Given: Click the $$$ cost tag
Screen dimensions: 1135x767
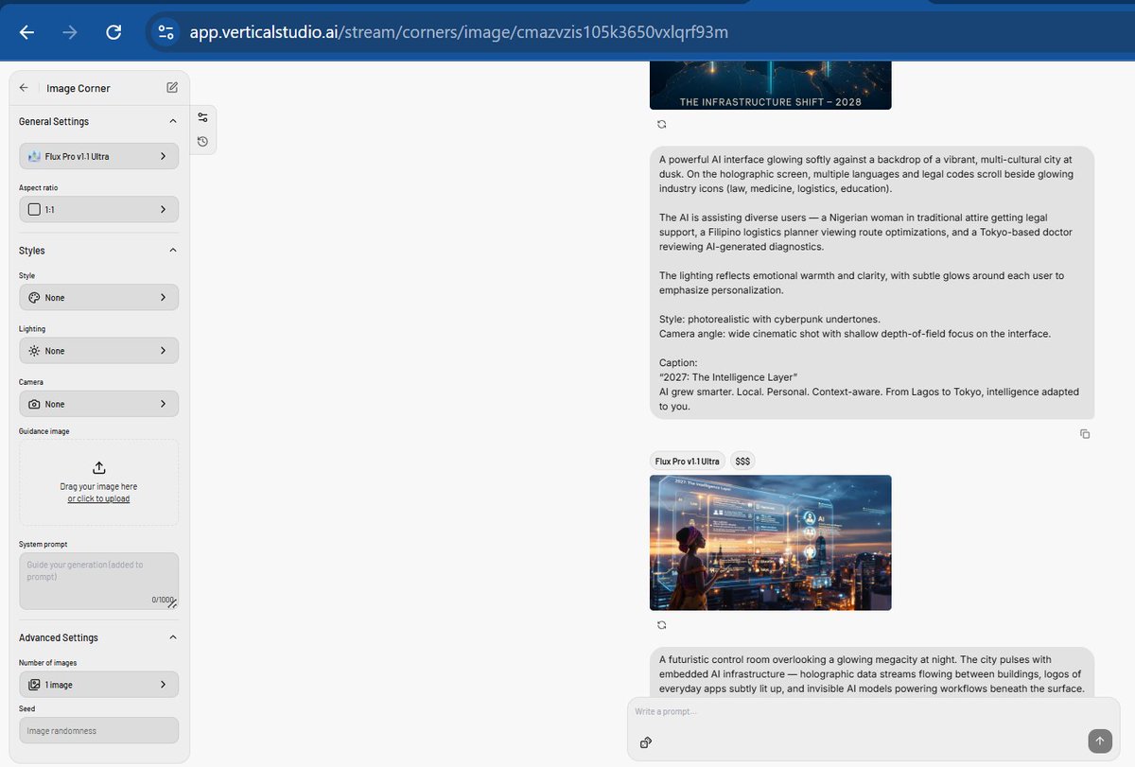Looking at the screenshot, I should 742,462.
